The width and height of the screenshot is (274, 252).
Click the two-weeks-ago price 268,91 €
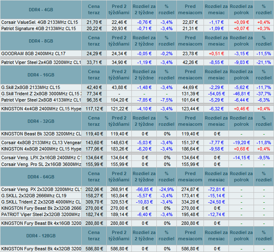point(119,189)
